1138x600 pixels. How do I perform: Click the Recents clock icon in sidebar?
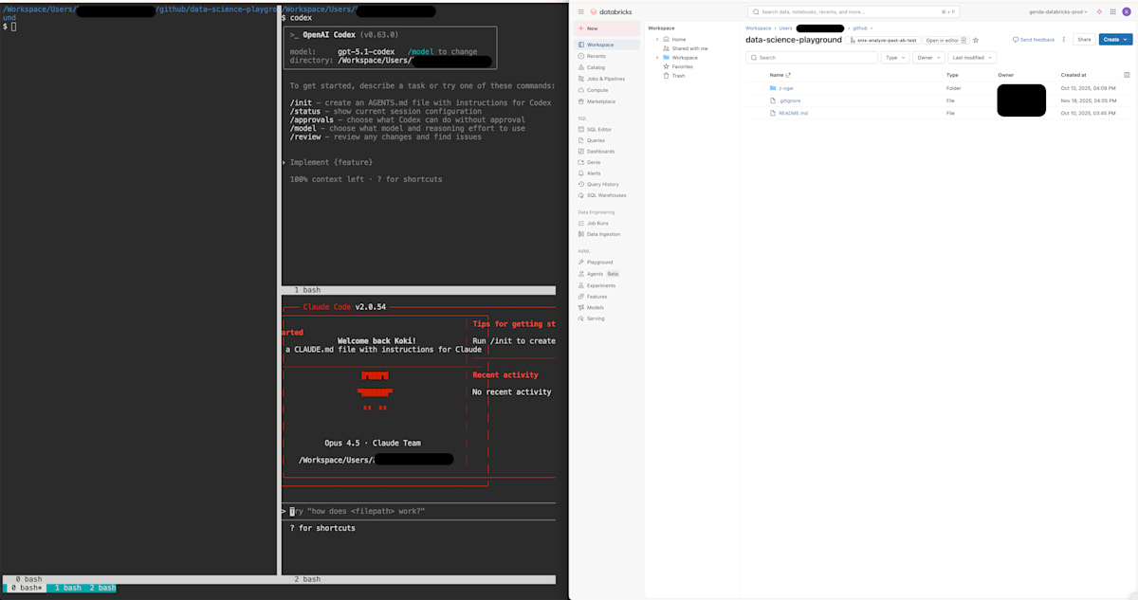pyautogui.click(x=581, y=56)
